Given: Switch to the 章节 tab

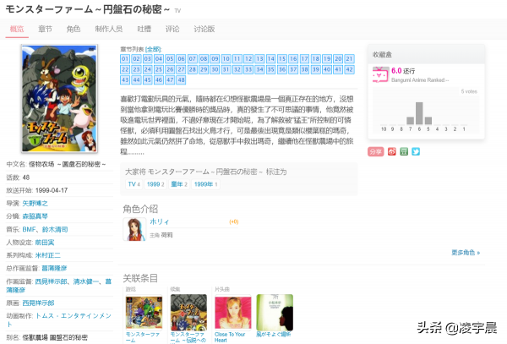Looking at the screenshot, I should (45, 29).
